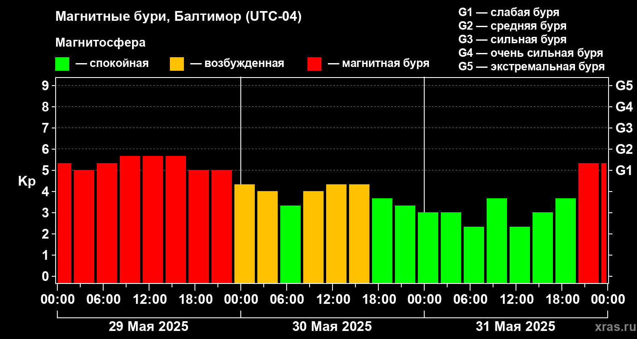Click the first red bar of 29 Мая at 00:00
637x339 pixels.
pyautogui.click(x=65, y=223)
